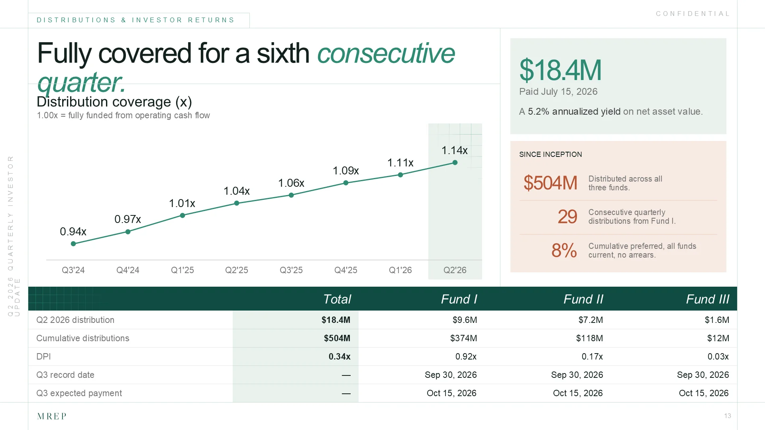The height and width of the screenshot is (430, 765).
Task: Select the Q4'25 axis label
Action: (346, 270)
